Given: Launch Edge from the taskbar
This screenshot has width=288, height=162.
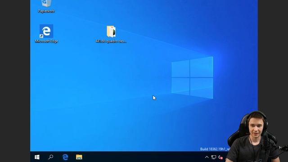Looking at the screenshot, I should click(x=65, y=157).
